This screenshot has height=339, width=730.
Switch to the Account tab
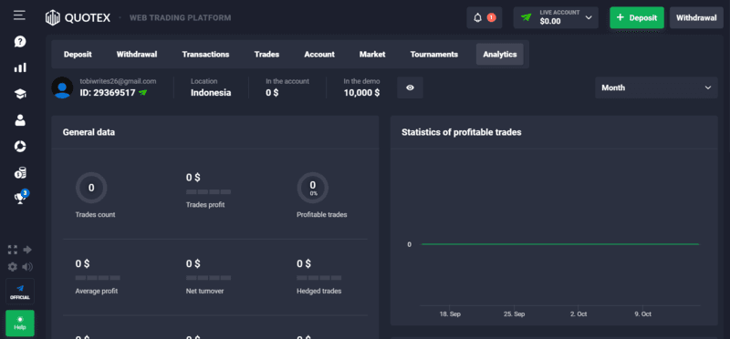[319, 55]
